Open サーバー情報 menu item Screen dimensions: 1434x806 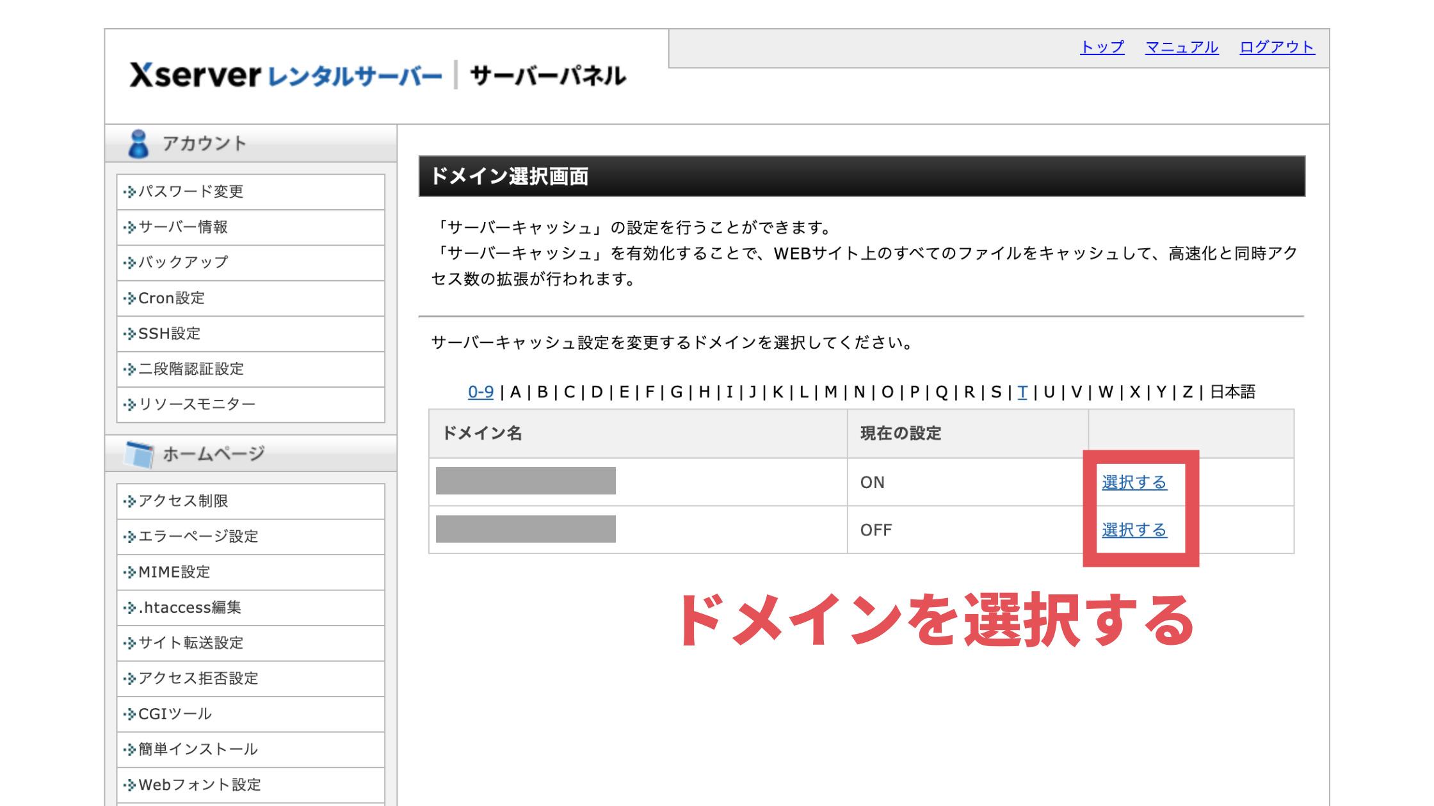[251, 227]
